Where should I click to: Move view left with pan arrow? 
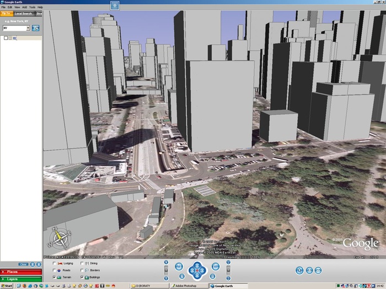point(192,271)
